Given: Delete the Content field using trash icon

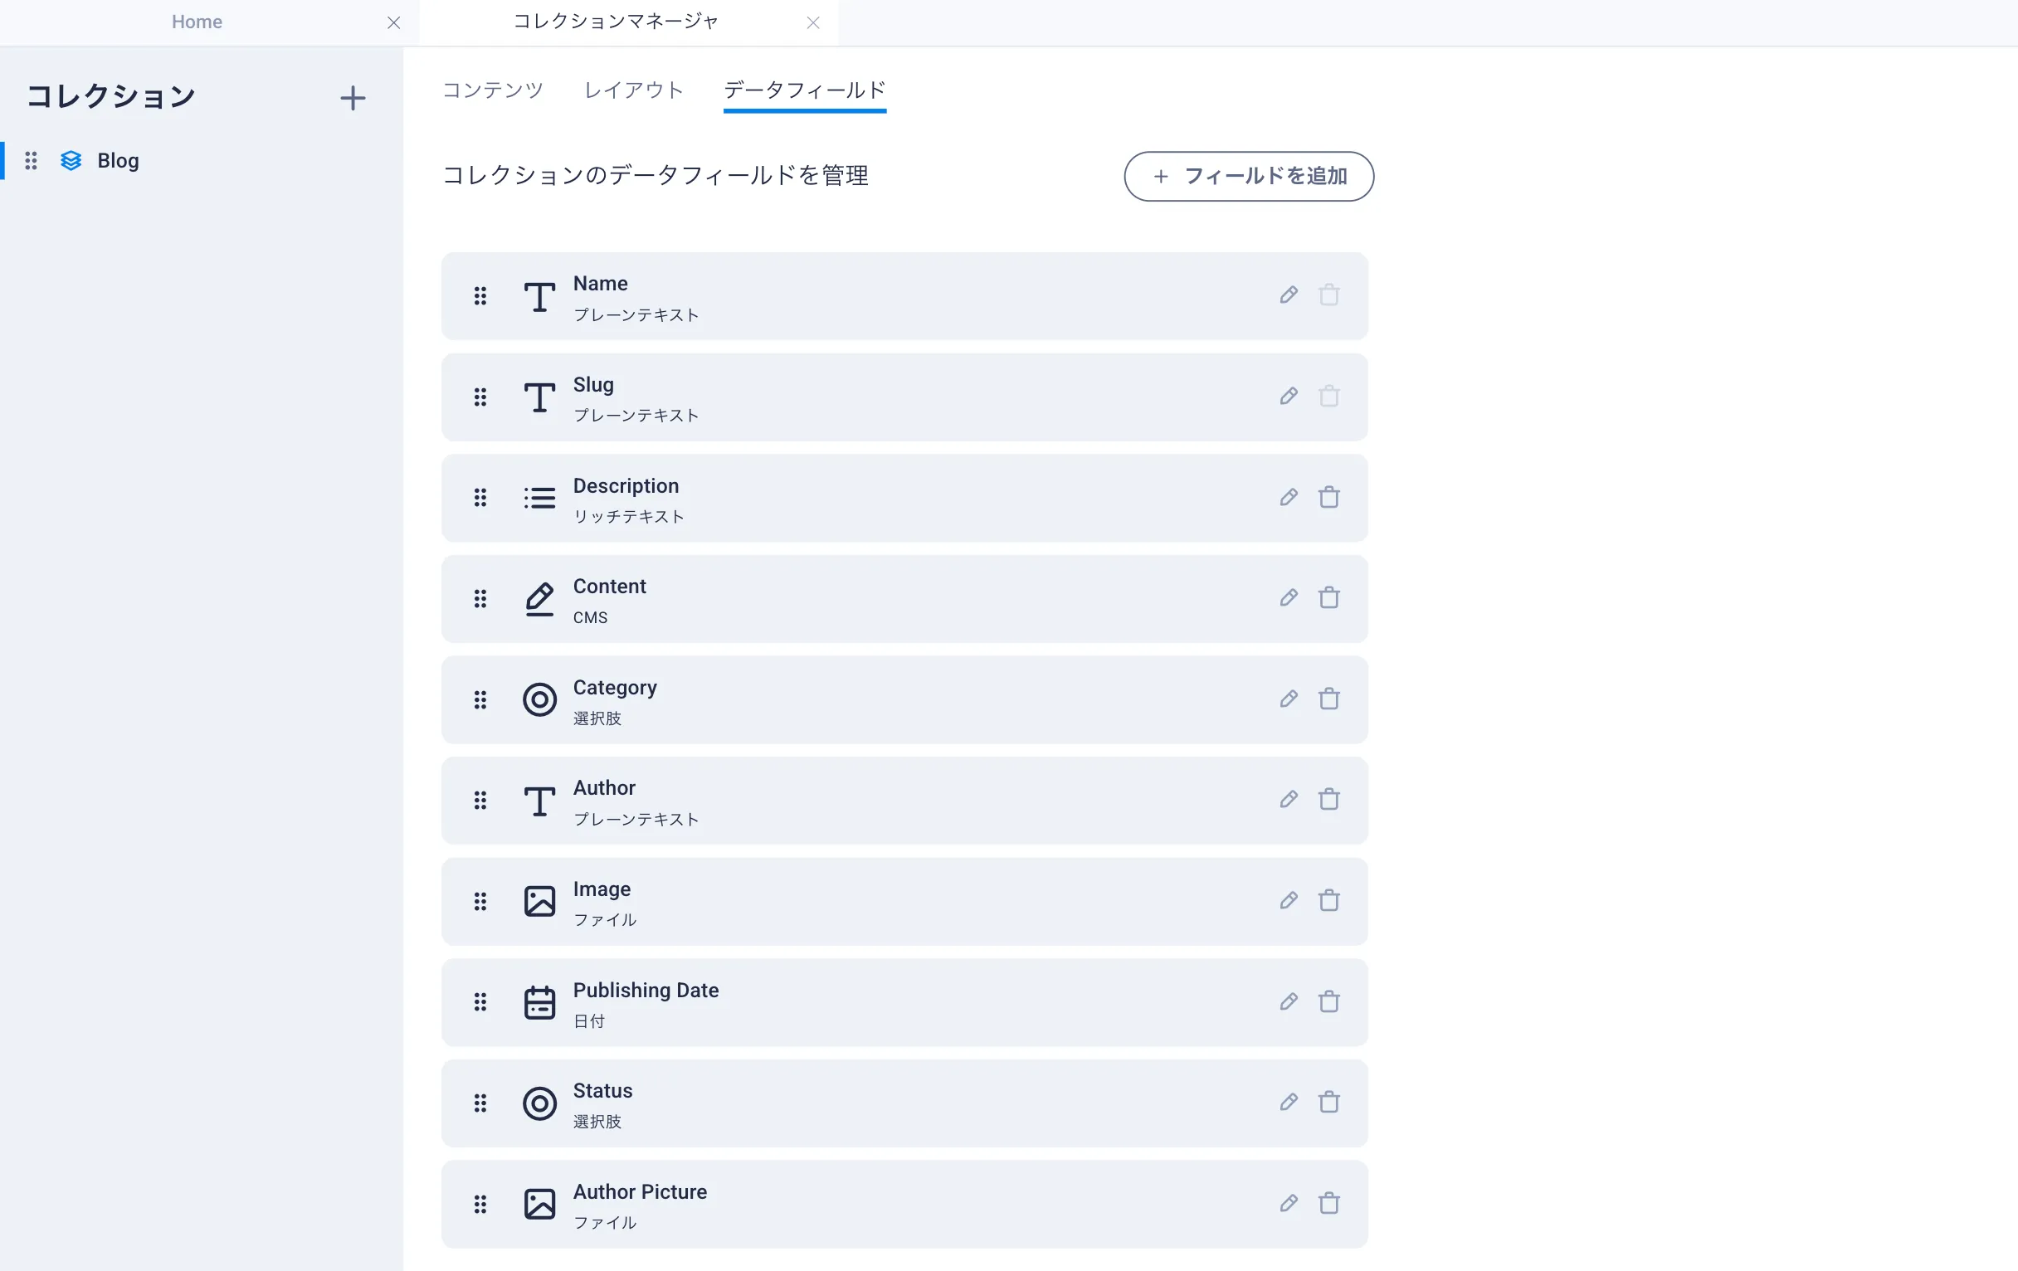Looking at the screenshot, I should [1328, 598].
